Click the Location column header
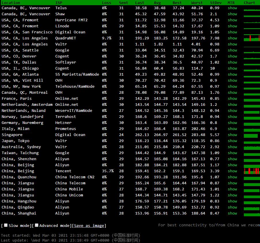Viewport: 260px width, 243px height. [11, 3]
